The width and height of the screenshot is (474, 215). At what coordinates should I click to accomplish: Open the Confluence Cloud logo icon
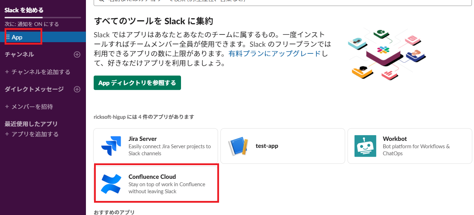click(x=111, y=184)
